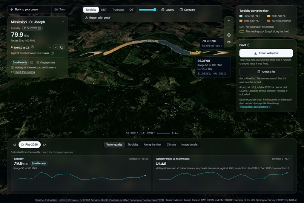Click the 50 to 100 FNU legend swatch
The height and width of the screenshot is (203, 304).
pos(241,21)
